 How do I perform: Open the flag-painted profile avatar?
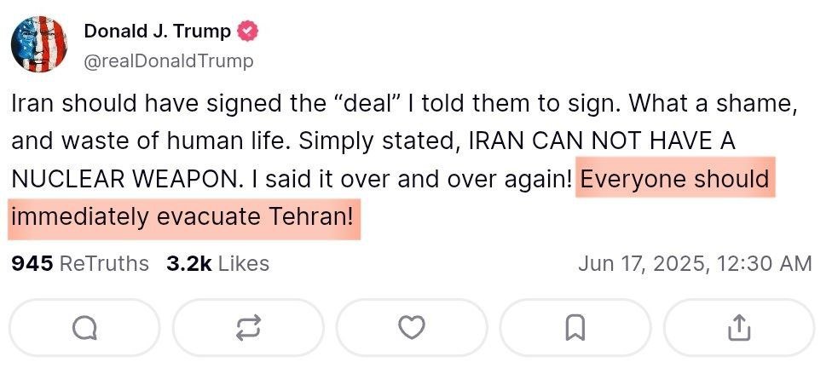[38, 44]
